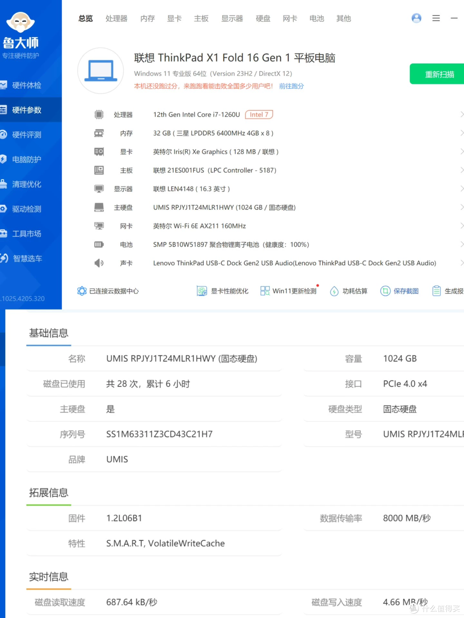Image resolution: width=464 pixels, height=618 pixels.
Task: Open the 显卡 tab
Action: pyautogui.click(x=174, y=18)
